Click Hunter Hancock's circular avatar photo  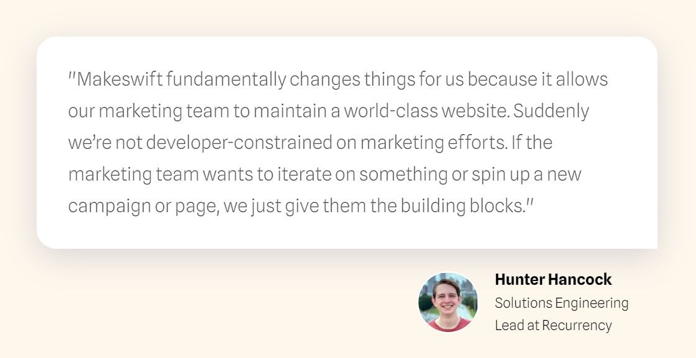448,302
